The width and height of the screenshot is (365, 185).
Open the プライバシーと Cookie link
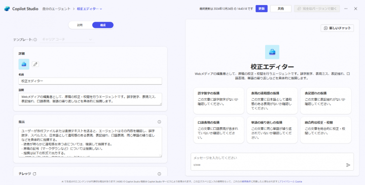[290, 181]
